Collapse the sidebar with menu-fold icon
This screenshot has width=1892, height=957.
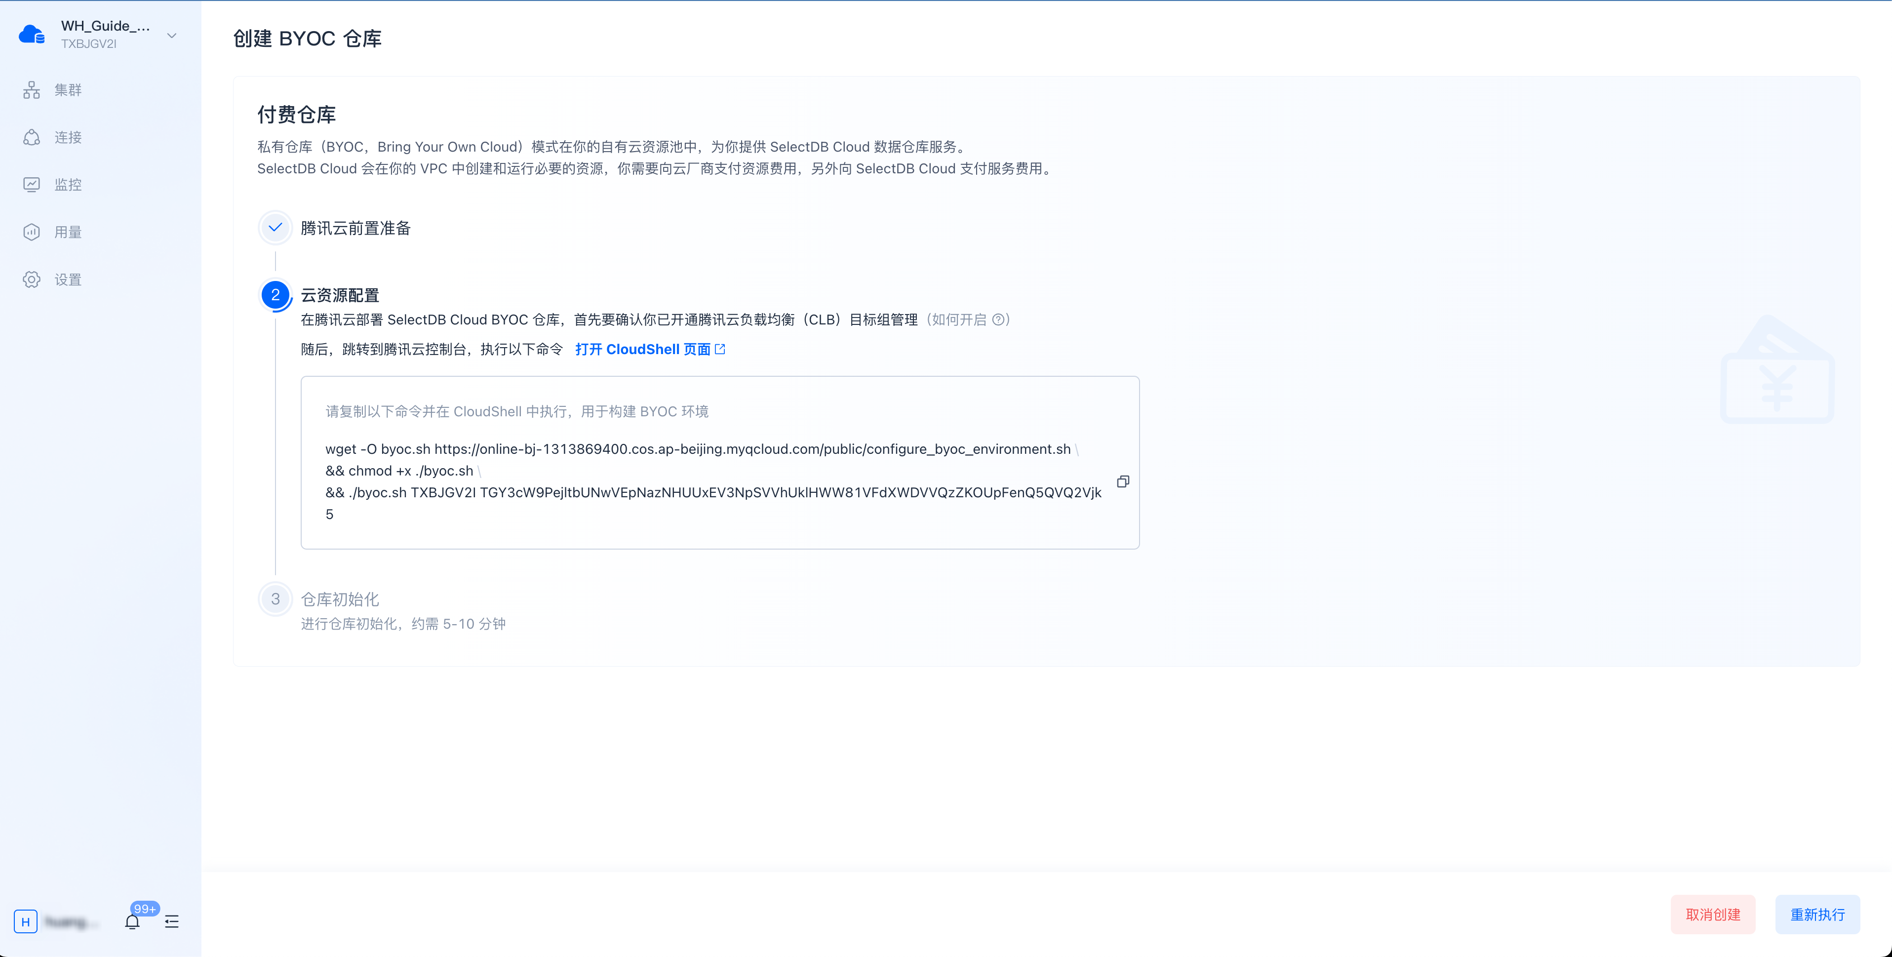172,922
